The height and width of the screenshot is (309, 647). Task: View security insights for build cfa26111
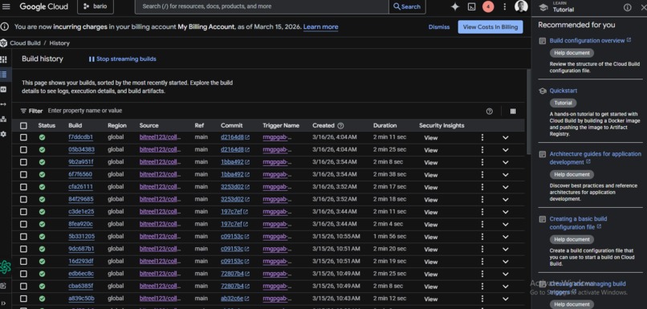tap(431, 187)
